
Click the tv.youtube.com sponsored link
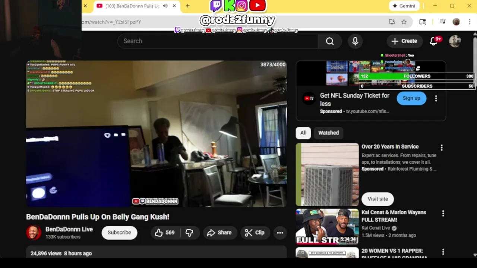(367, 111)
